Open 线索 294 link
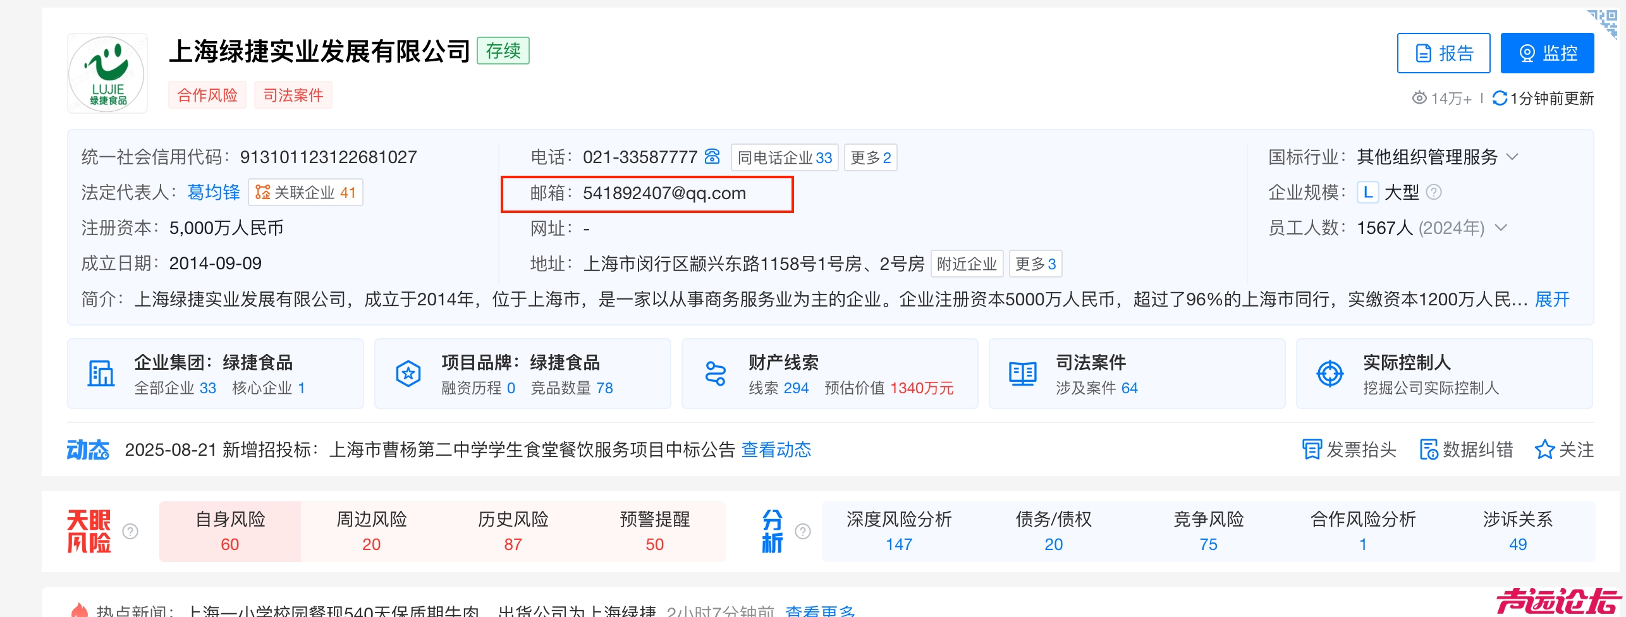Viewport: 1626px width, 617px height. [779, 388]
